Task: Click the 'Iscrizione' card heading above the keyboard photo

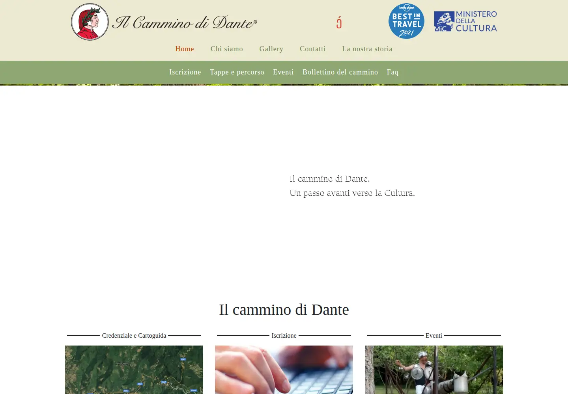Action: tap(284, 336)
